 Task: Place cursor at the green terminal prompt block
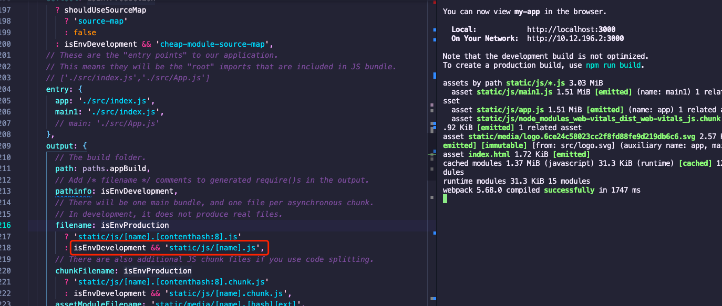pos(445,199)
